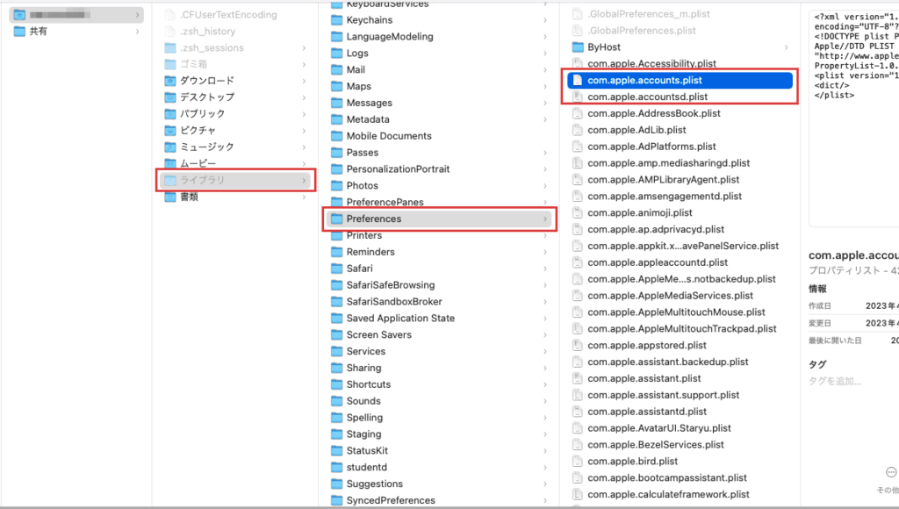This screenshot has height=509, width=899.
Task: Click the ダウンロード folder icon
Action: point(170,81)
